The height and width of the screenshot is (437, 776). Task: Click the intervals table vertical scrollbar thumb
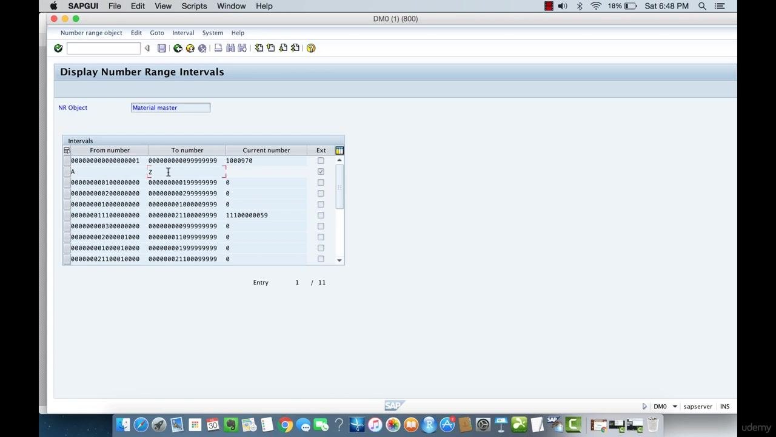pyautogui.click(x=339, y=187)
